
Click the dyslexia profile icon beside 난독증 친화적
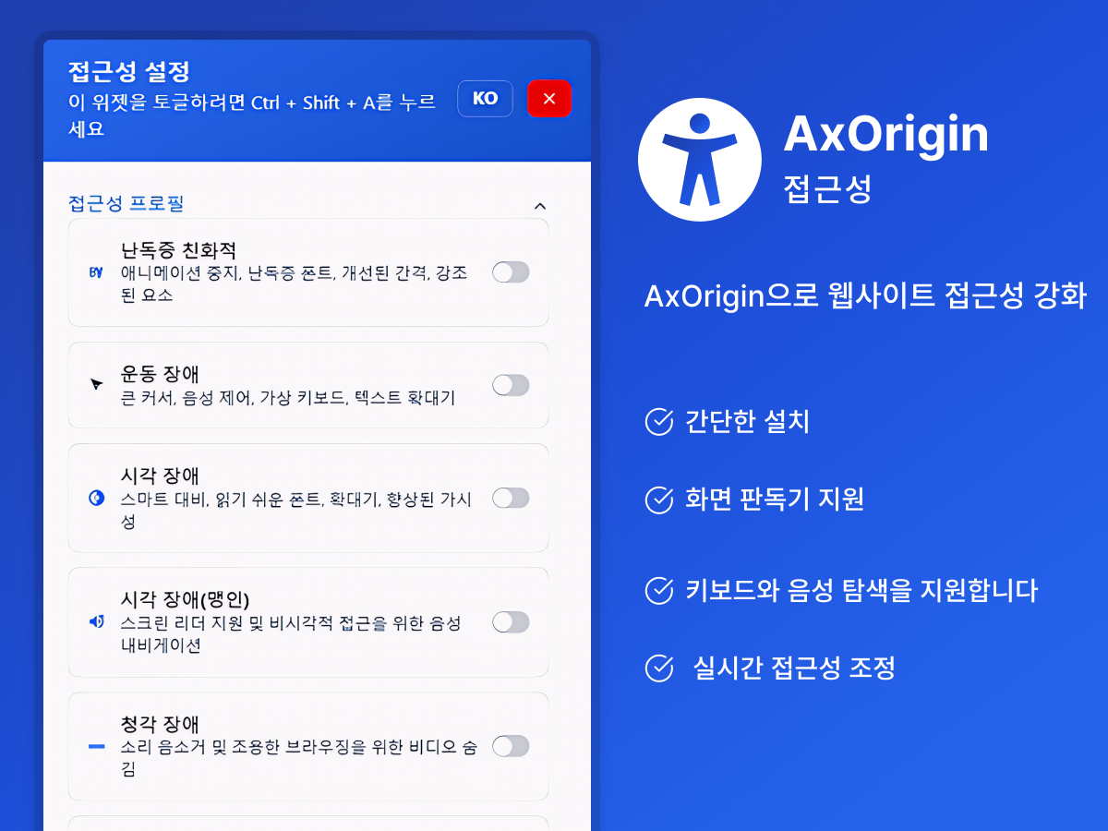point(95,272)
